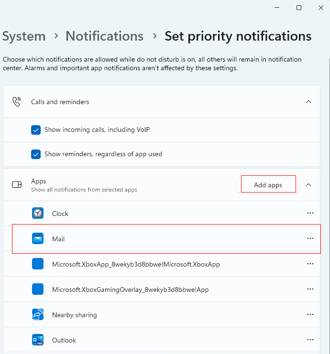Click the Calls and reminders heading text

tap(60, 102)
